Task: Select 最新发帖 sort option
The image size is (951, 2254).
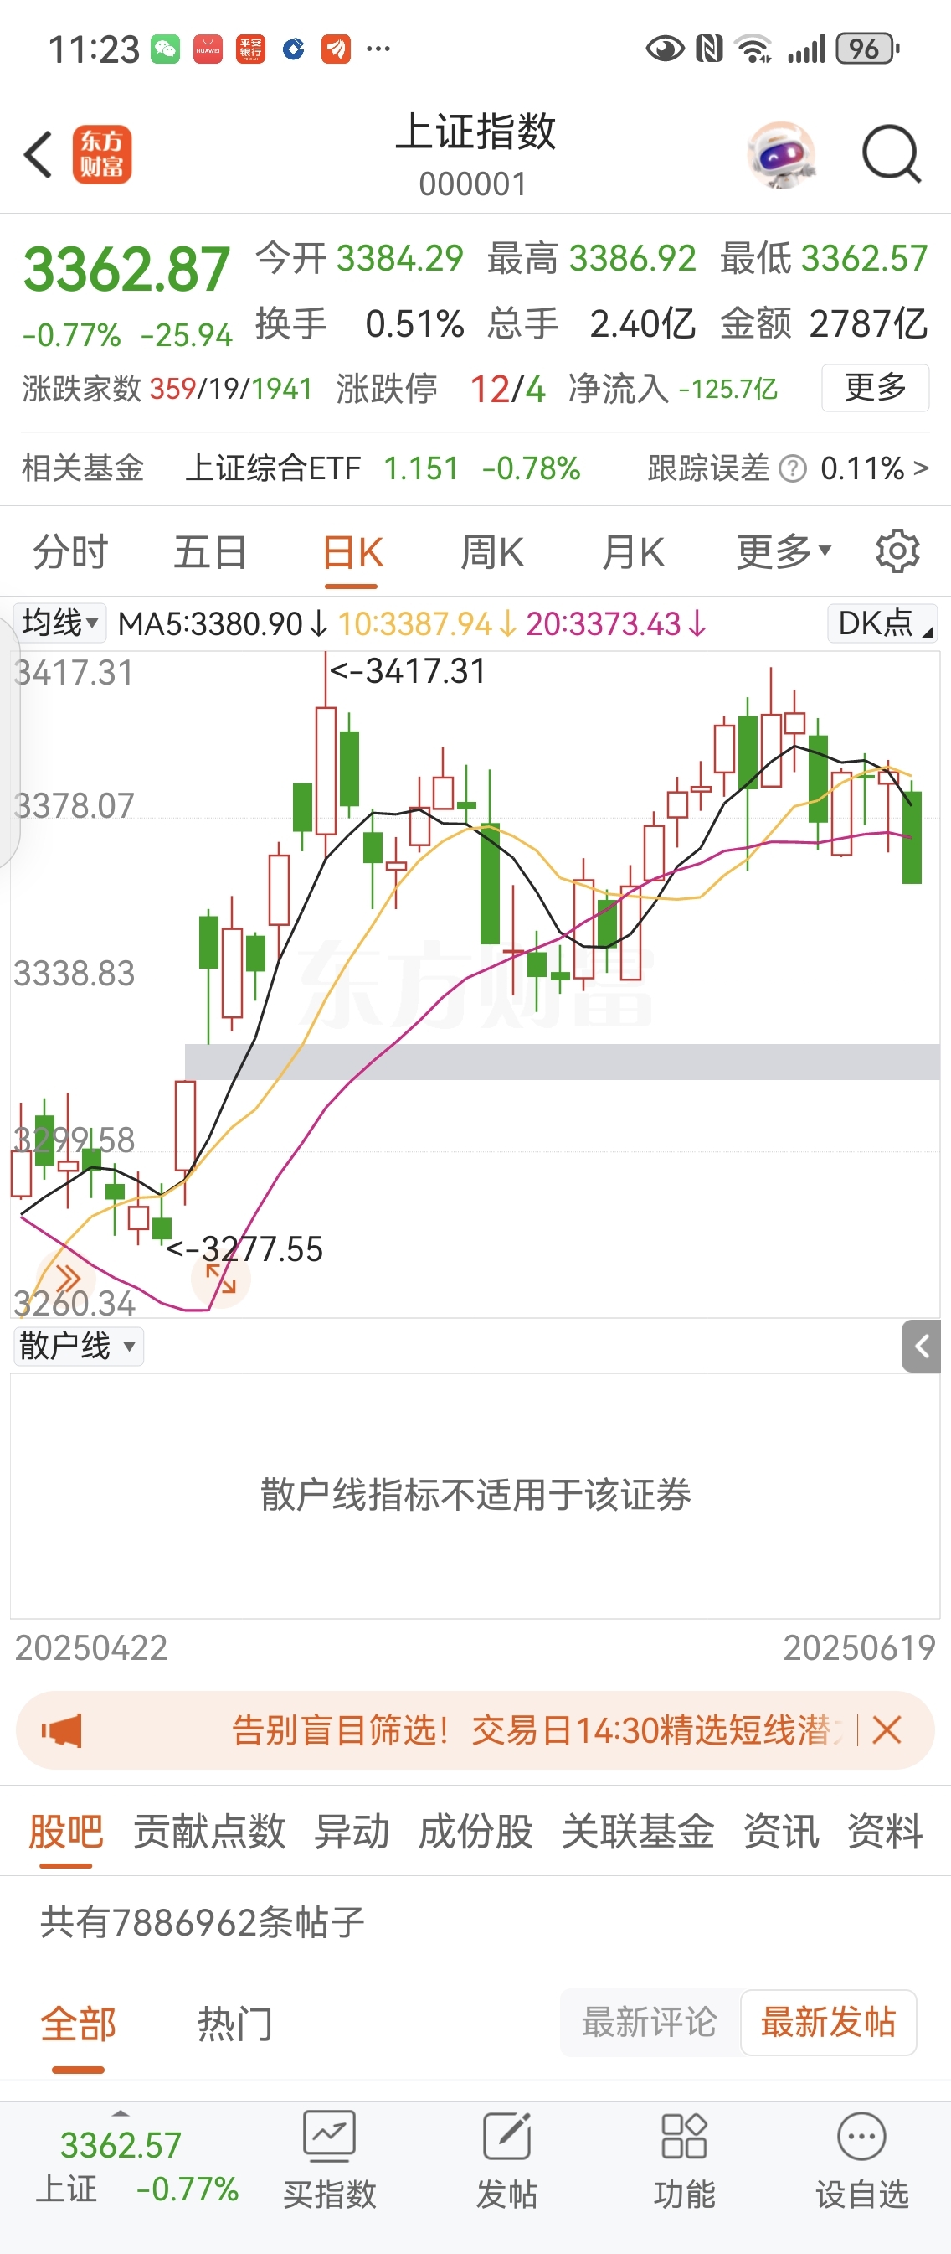Action: [x=828, y=2022]
